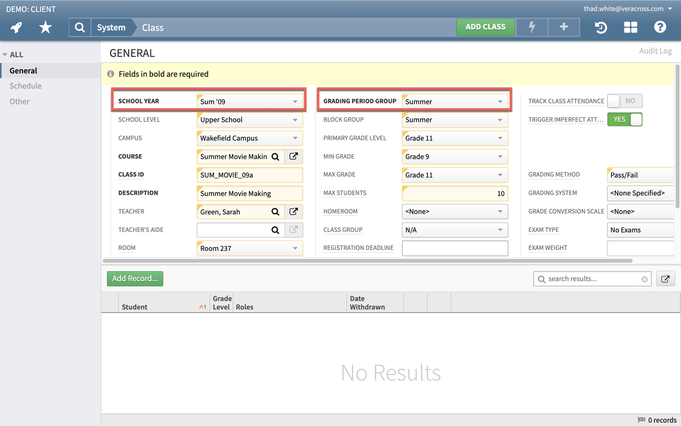Search for a different Teacher
Screen dimensions: 681x426
[x=276, y=212]
